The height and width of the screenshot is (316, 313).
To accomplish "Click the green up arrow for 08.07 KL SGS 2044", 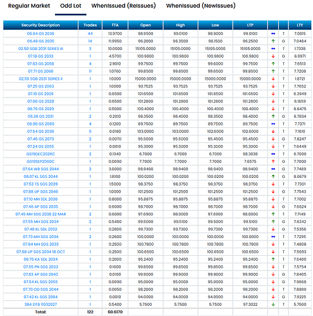I will tap(273, 177).
